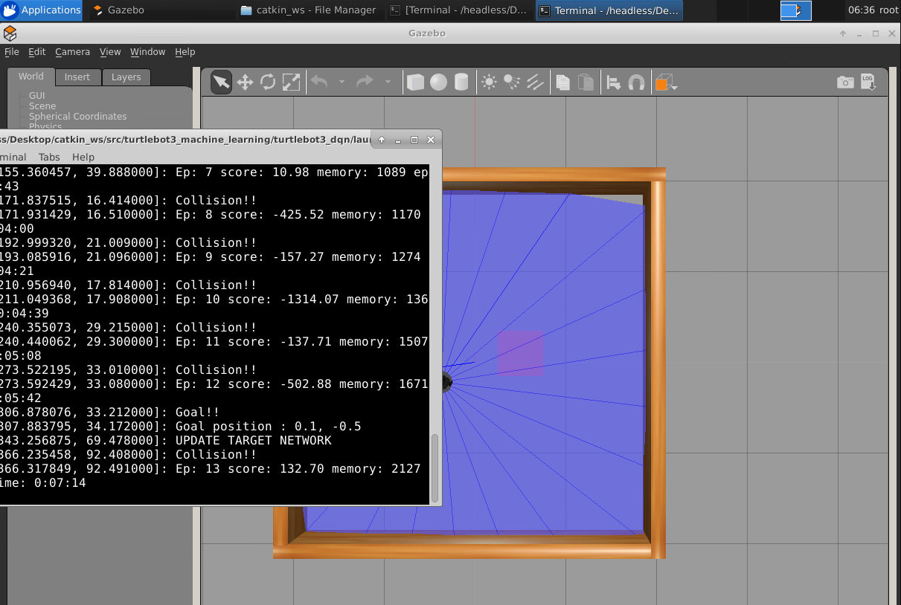901x605 pixels.
Task: Activate the rotate mode tool
Action: [x=268, y=82]
